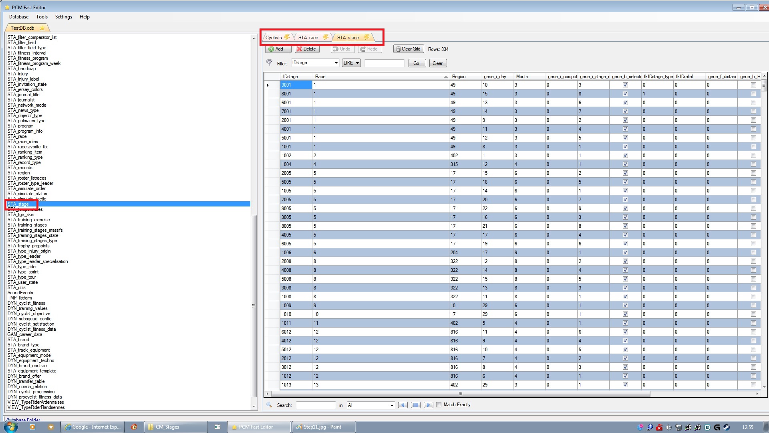Click the STA_race tab icon
Image resolution: width=769 pixels, height=433 pixels.
tap(327, 37)
